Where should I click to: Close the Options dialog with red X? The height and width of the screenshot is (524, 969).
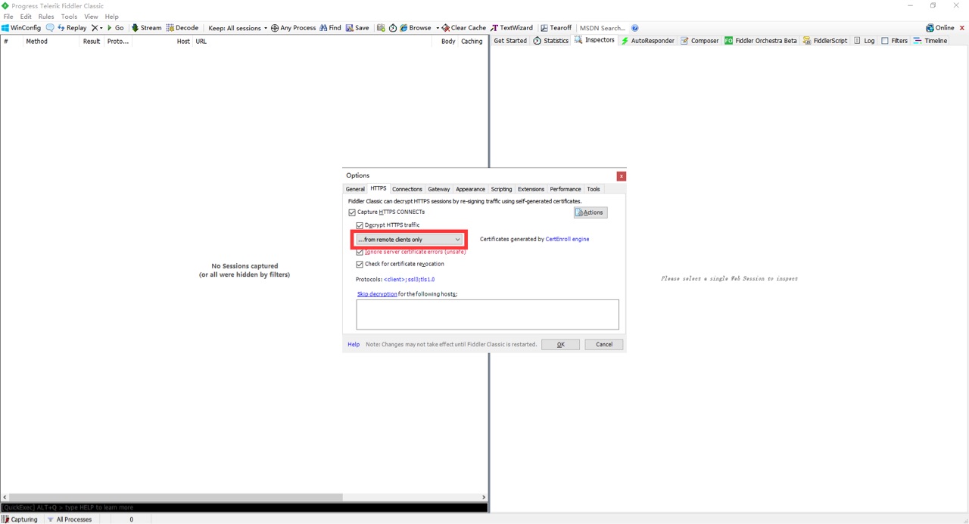[x=621, y=176]
